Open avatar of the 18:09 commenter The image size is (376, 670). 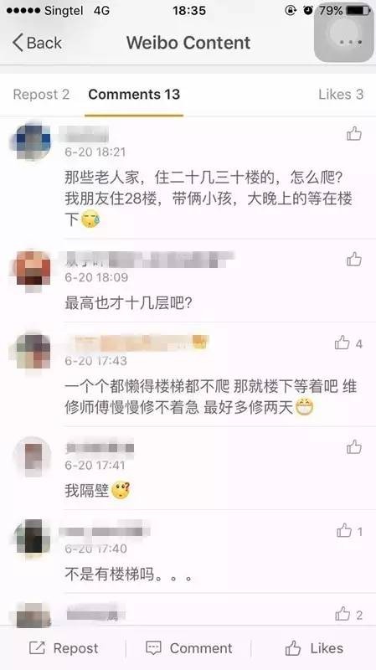click(x=32, y=269)
